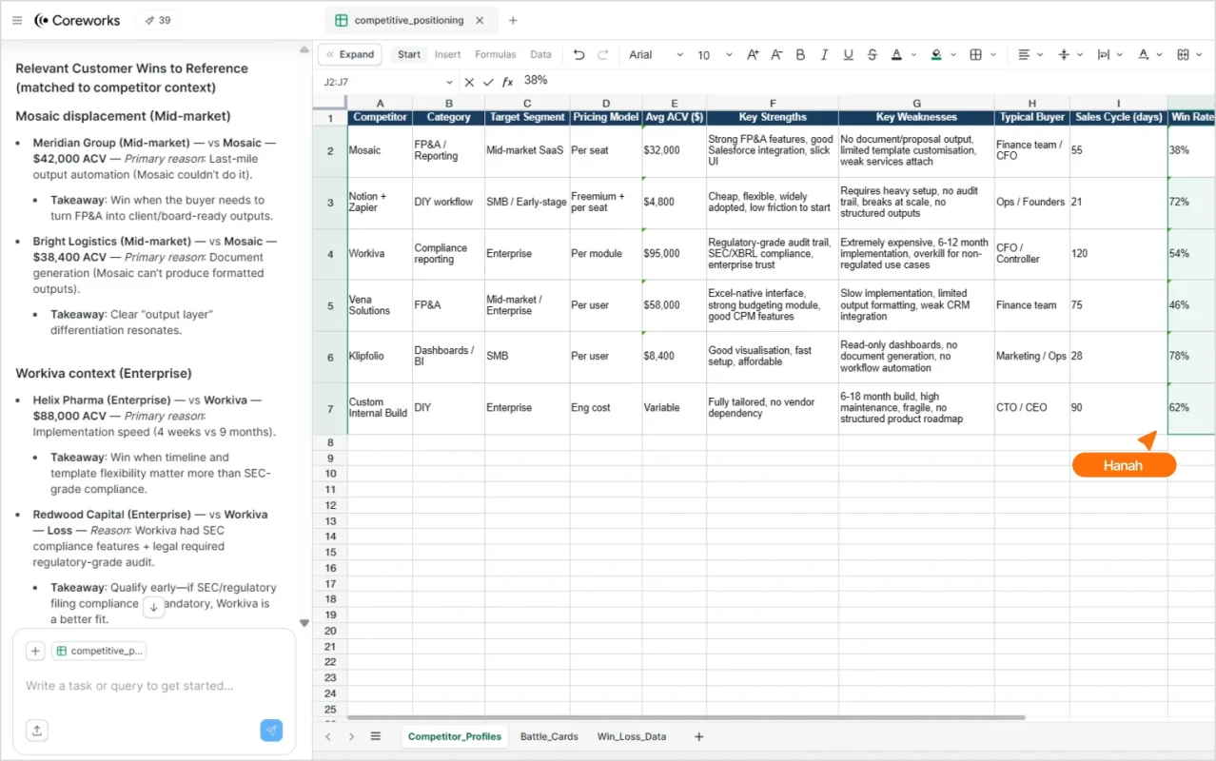Close the competitive_positioning file tab
Viewport: 1216px width, 761px height.
point(480,20)
